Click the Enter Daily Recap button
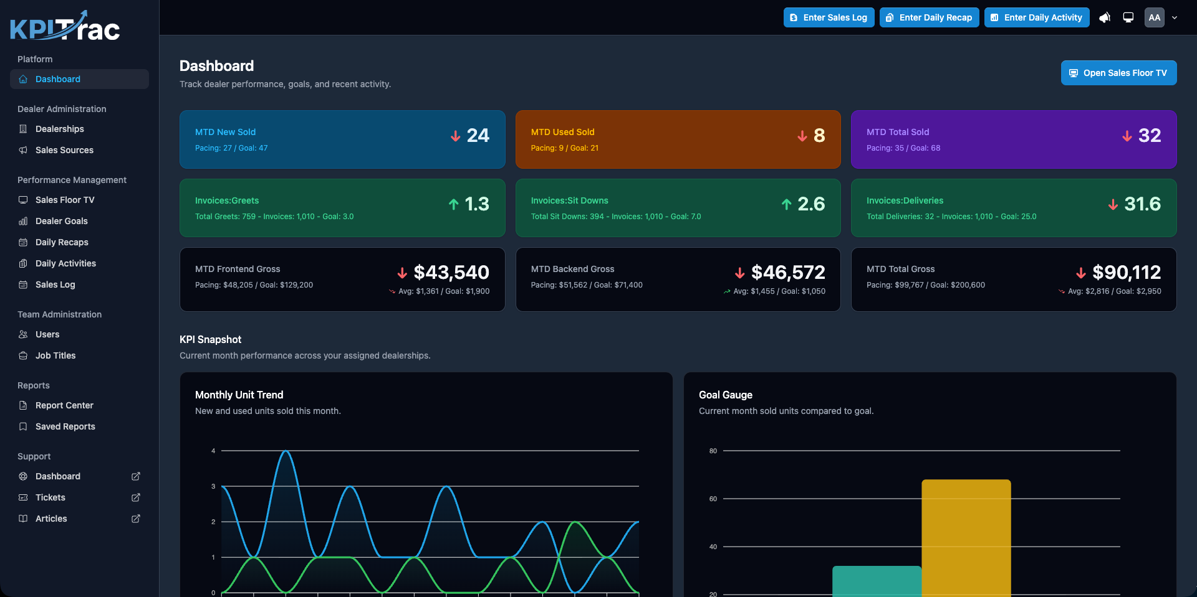This screenshot has width=1197, height=597. 930,17
